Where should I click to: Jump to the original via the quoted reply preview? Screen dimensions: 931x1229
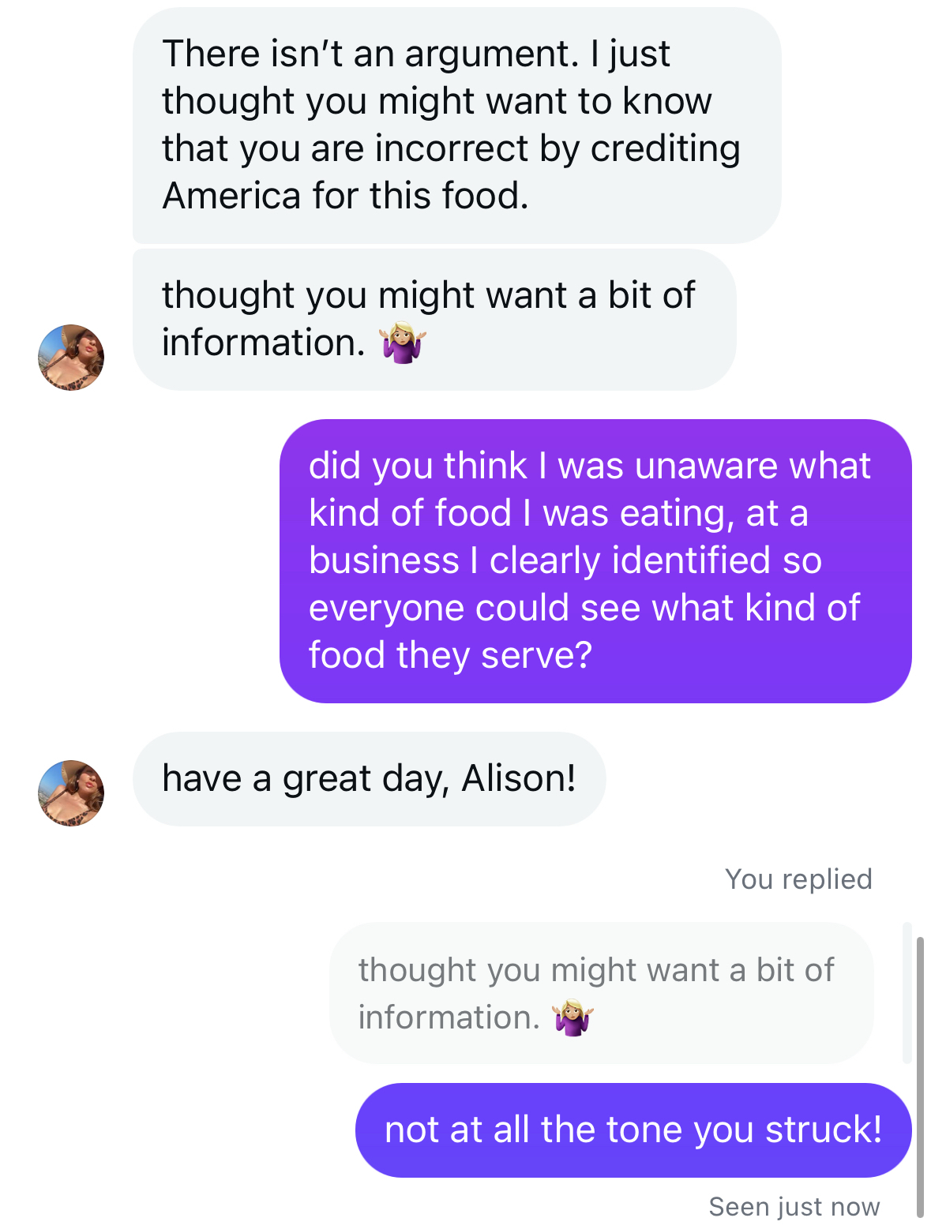pyautogui.click(x=601, y=993)
